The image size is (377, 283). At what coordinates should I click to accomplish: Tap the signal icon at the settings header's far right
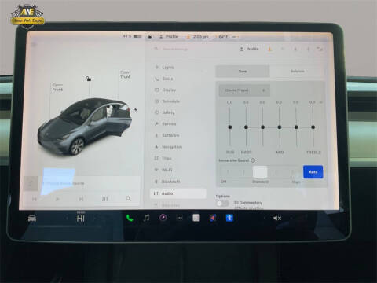pyautogui.click(x=320, y=49)
